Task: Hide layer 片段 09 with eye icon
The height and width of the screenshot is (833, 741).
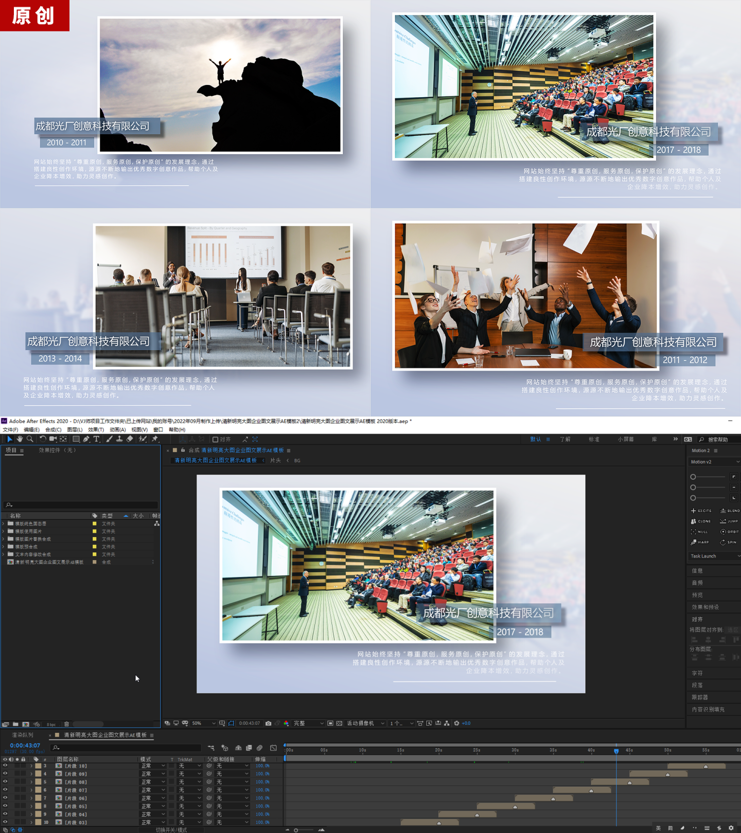Action: coord(5,774)
